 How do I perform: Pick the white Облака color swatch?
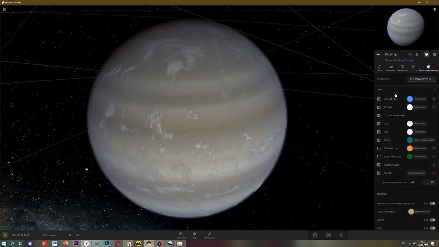point(410,107)
